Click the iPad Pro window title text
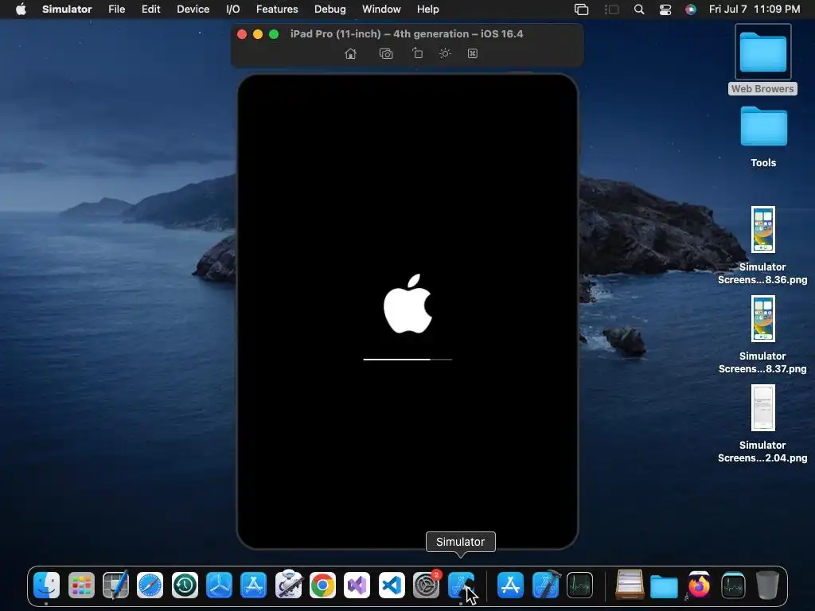 tap(407, 33)
